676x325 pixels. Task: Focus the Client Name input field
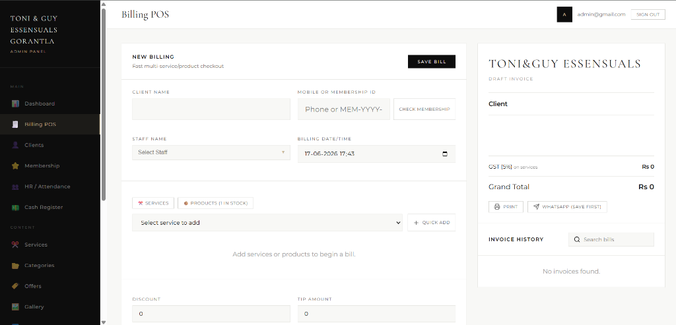click(211, 109)
